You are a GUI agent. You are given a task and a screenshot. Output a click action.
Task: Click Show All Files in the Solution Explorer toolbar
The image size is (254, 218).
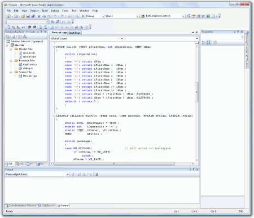point(14,37)
